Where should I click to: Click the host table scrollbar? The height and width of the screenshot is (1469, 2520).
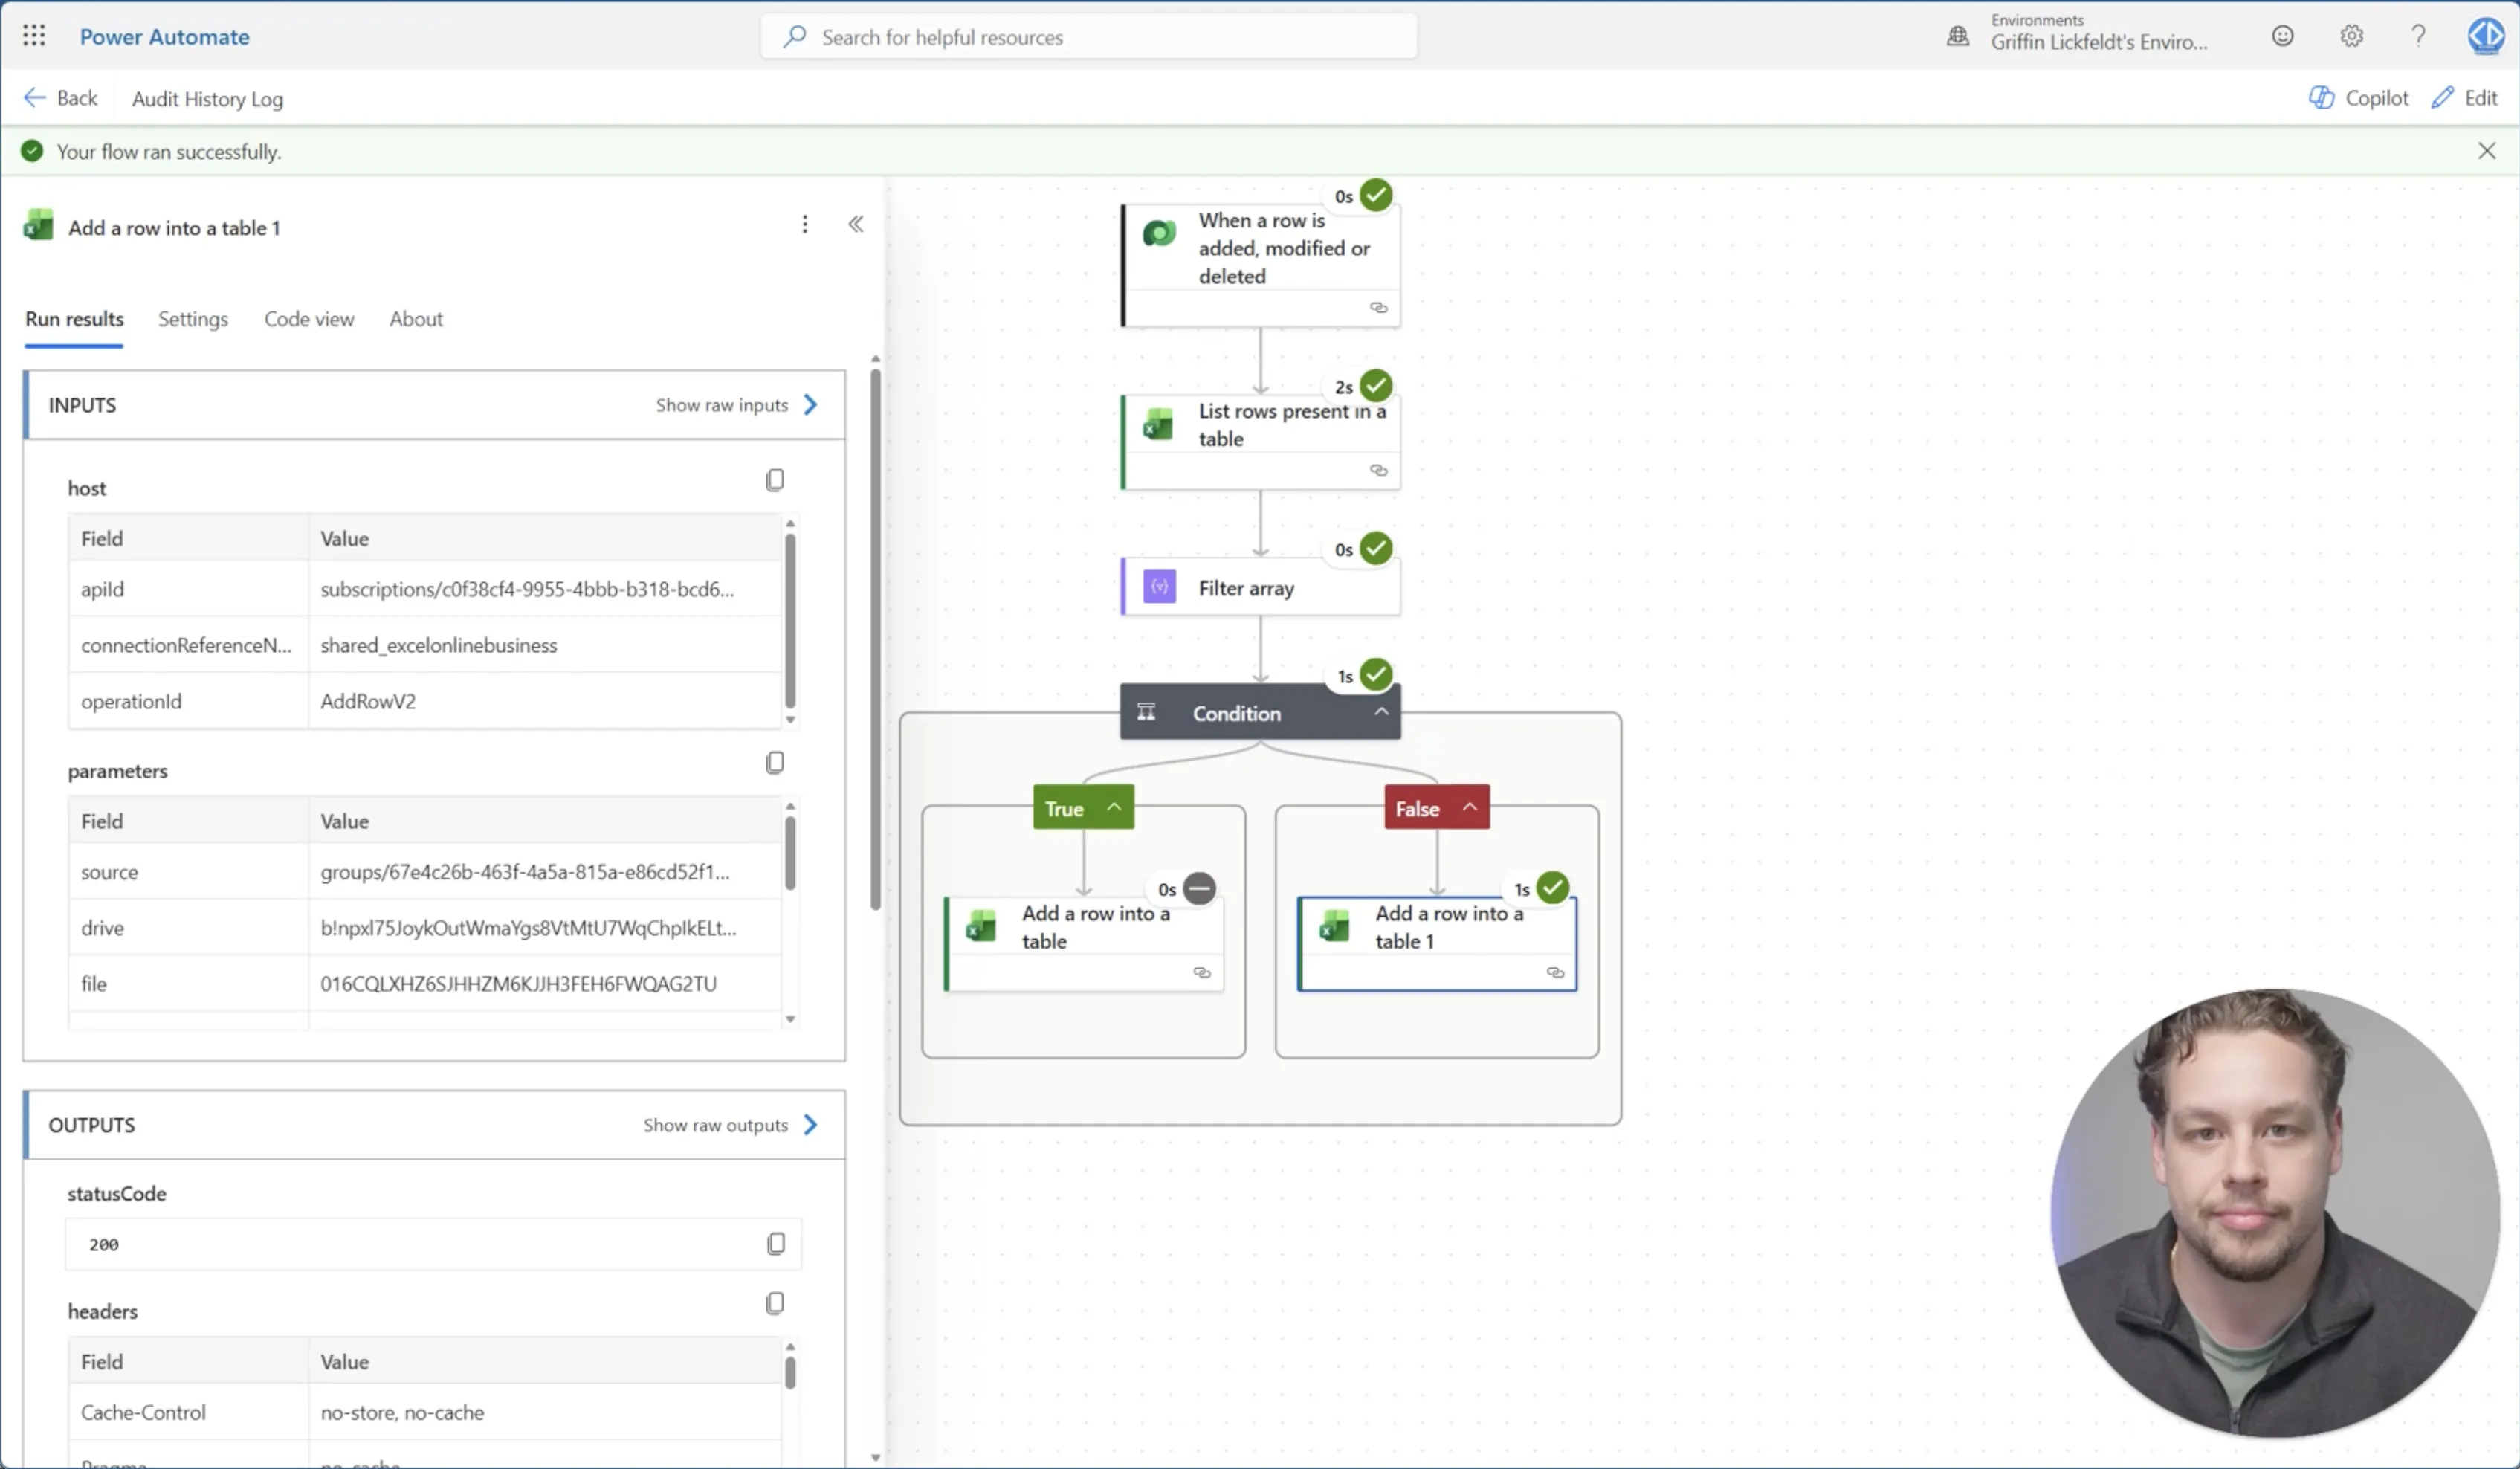pyautogui.click(x=790, y=620)
